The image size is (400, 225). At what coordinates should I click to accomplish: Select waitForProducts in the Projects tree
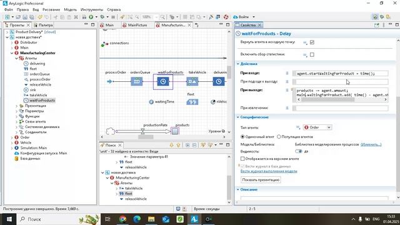coord(42,101)
